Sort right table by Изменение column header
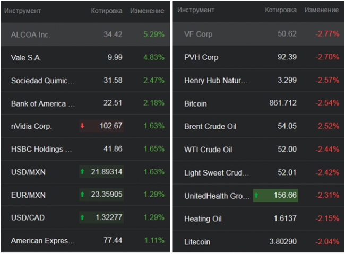This screenshot has width=345, height=254. pyautogui.click(x=321, y=10)
